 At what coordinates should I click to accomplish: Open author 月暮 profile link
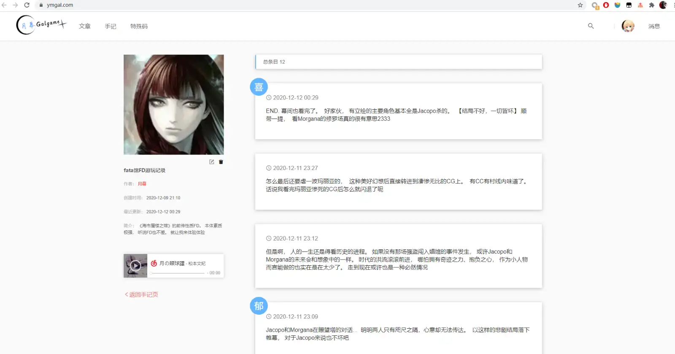[142, 184]
